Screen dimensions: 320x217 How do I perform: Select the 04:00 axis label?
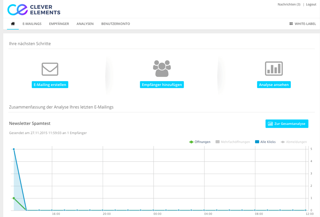pyautogui.click(x=208, y=214)
